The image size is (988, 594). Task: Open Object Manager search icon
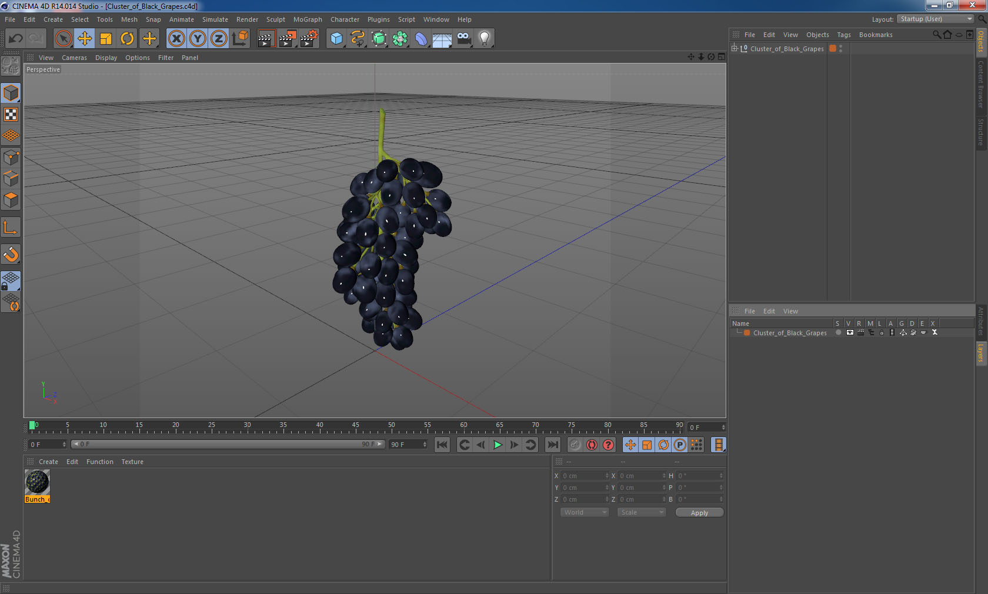936,35
